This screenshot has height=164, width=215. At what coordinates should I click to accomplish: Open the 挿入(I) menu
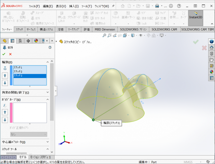tap(74, 6)
